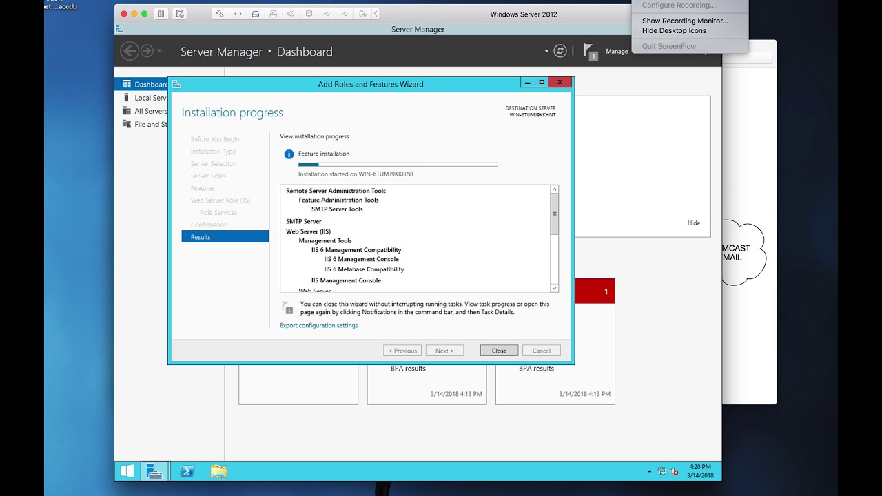The width and height of the screenshot is (882, 496).
Task: Refresh the Server Manager dashboard
Action: 560,51
